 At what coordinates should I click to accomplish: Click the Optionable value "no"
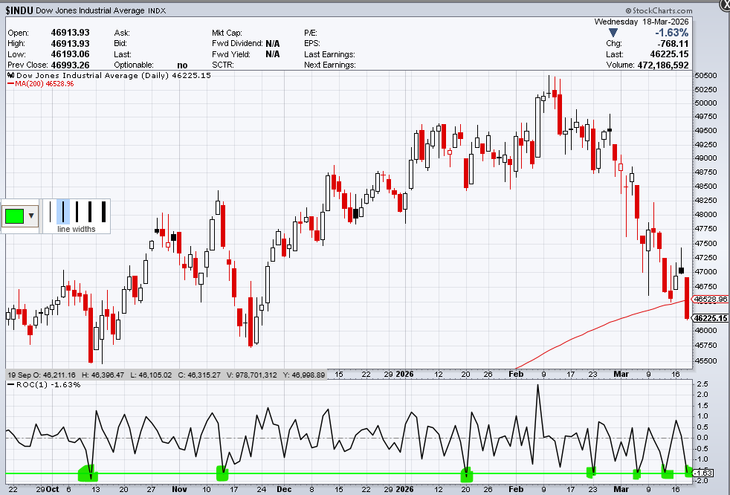tap(183, 65)
